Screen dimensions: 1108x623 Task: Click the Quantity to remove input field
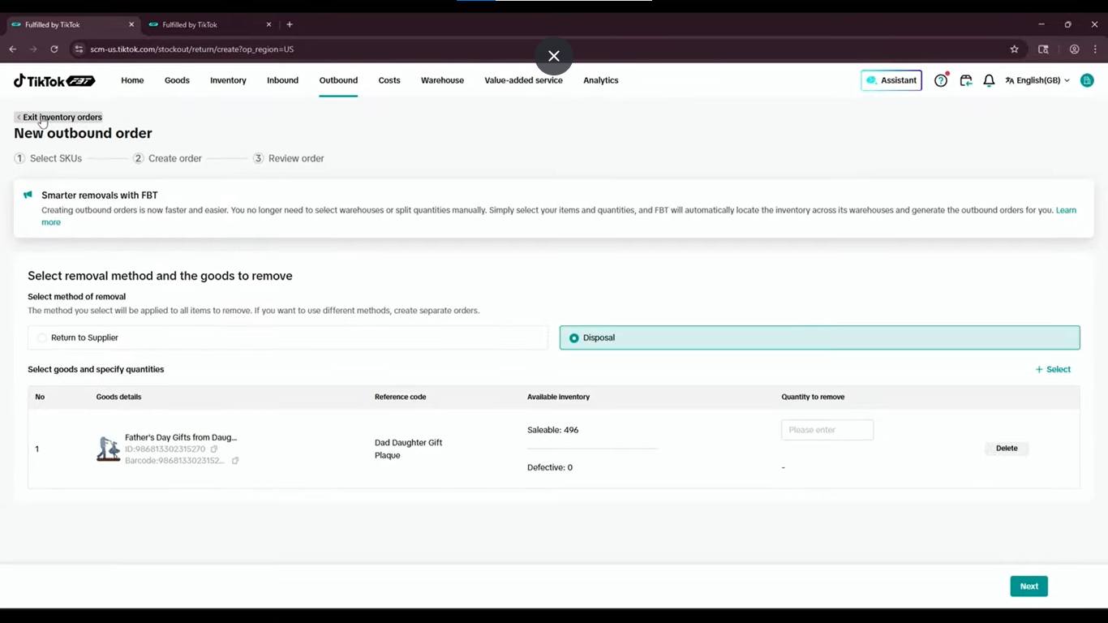[x=827, y=430]
